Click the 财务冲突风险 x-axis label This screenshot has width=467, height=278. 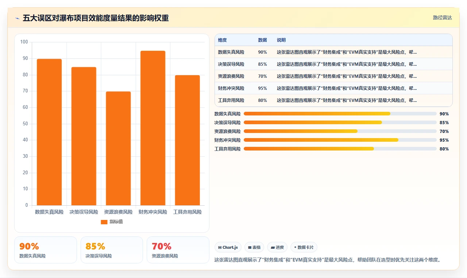(x=153, y=212)
